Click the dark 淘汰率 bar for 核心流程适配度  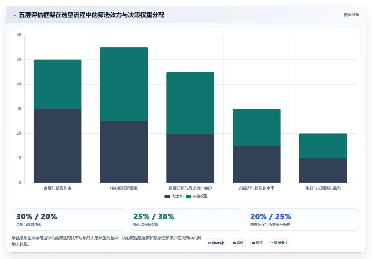tap(124, 152)
